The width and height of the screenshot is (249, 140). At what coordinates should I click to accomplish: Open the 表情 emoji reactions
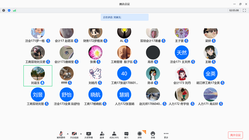pos(153,134)
